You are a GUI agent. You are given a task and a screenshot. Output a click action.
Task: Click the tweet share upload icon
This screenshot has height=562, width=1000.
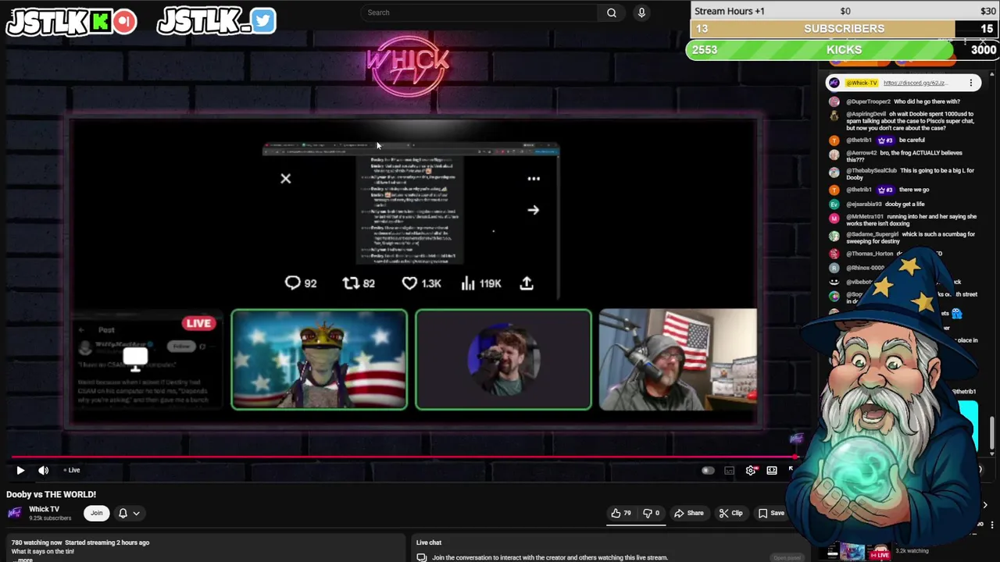pos(527,283)
